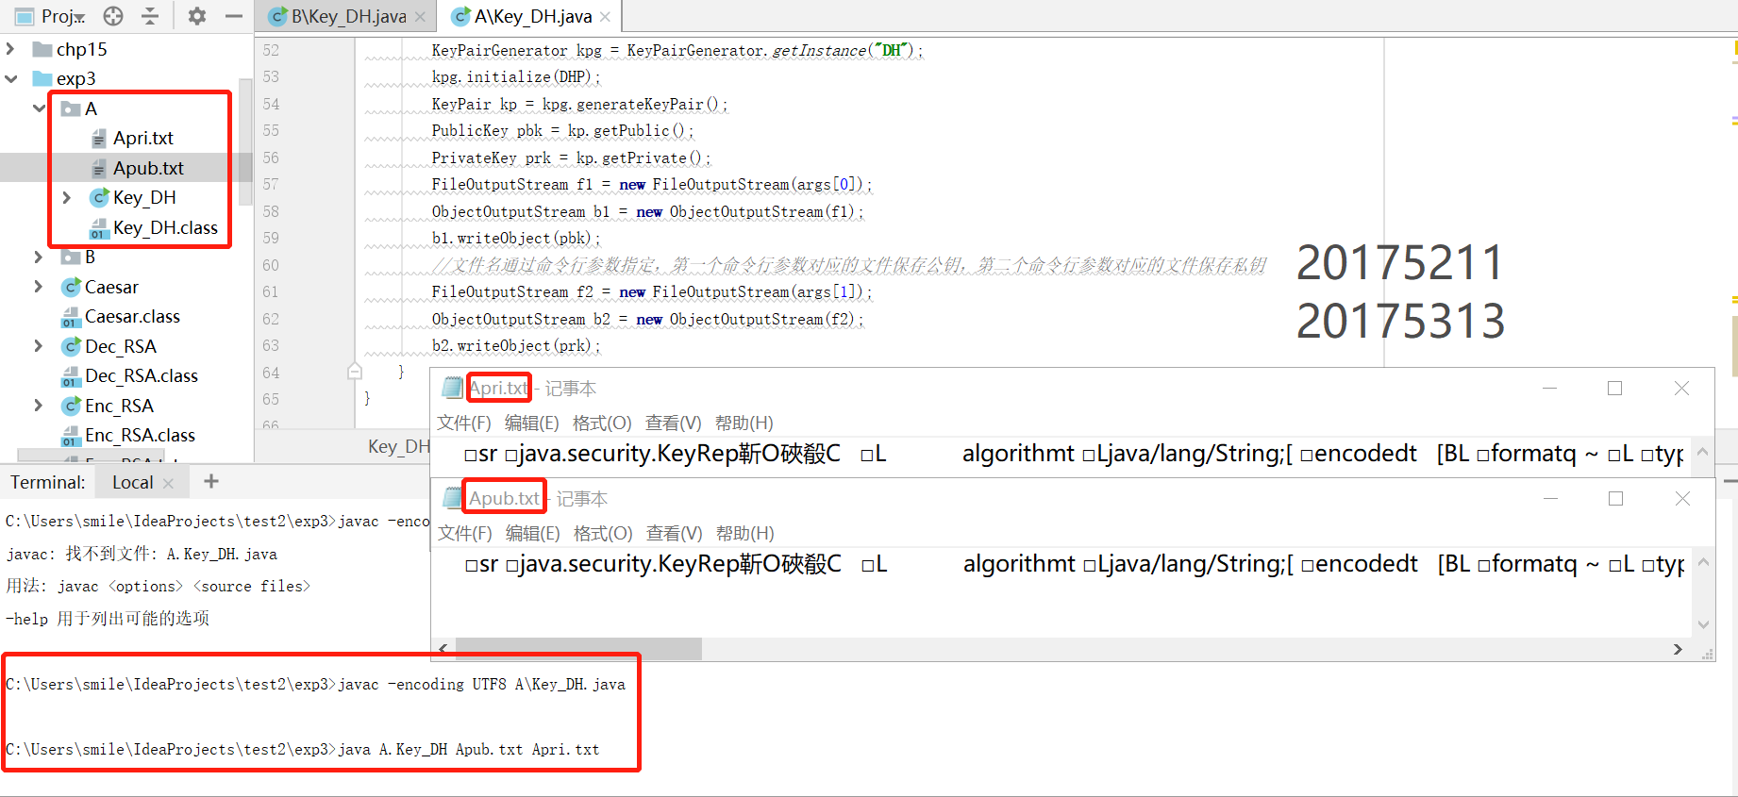
Task: Click the Apub.txt Notepad title icon
Action: pyautogui.click(x=453, y=497)
